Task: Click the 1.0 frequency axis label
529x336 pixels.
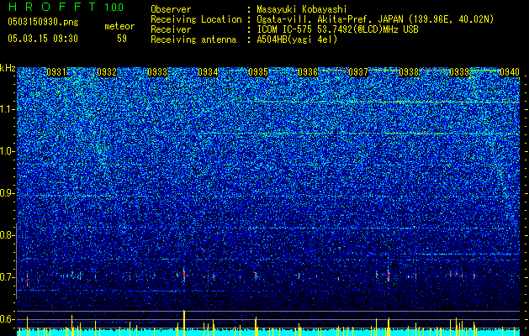Action: (8, 151)
